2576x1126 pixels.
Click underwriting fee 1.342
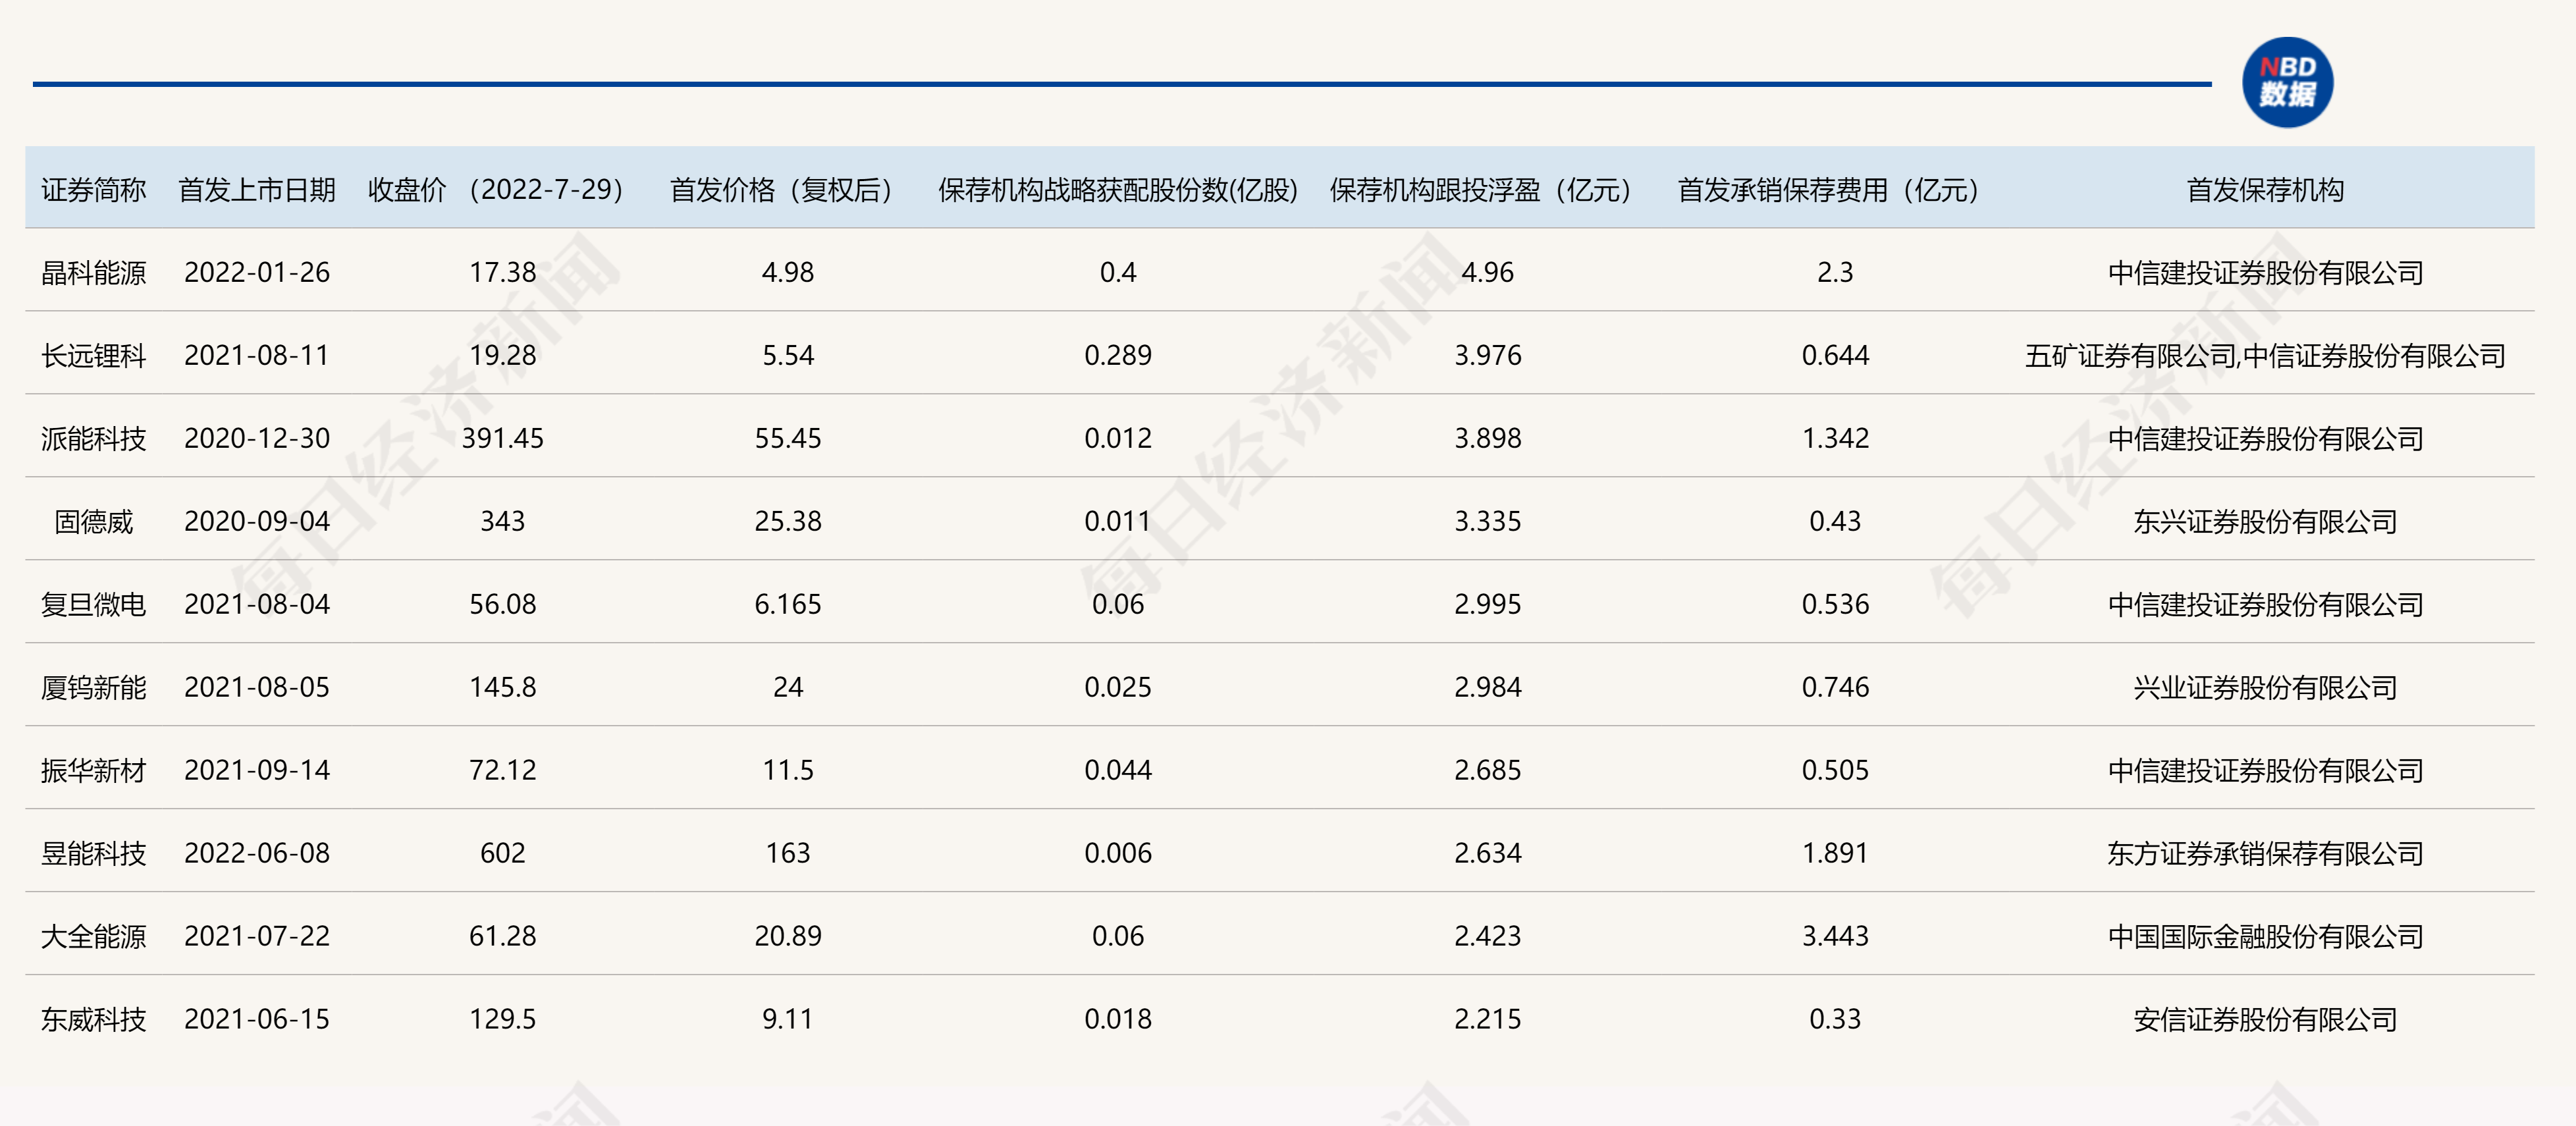click(1835, 439)
